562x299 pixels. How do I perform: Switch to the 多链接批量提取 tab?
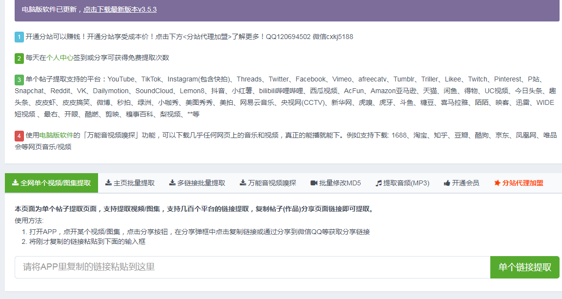pos(197,183)
